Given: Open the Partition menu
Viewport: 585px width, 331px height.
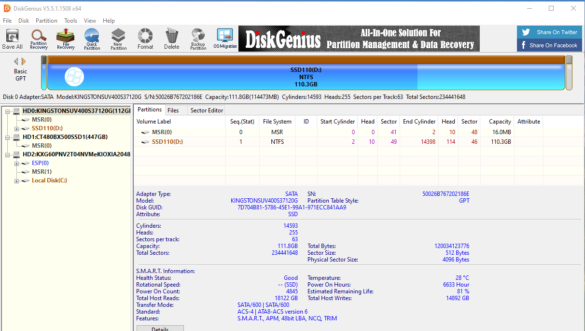Looking at the screenshot, I should coord(46,21).
